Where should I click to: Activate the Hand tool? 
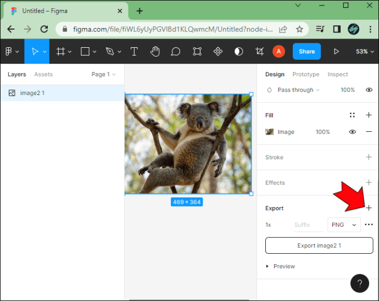coord(155,52)
